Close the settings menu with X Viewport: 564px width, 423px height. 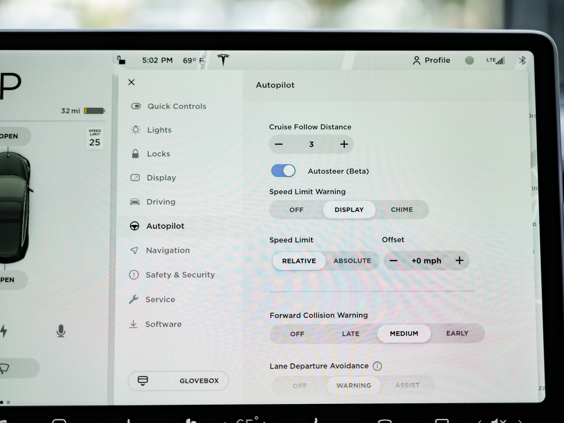[131, 82]
